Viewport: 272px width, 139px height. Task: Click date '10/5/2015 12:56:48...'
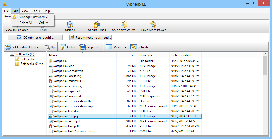coord(185,106)
